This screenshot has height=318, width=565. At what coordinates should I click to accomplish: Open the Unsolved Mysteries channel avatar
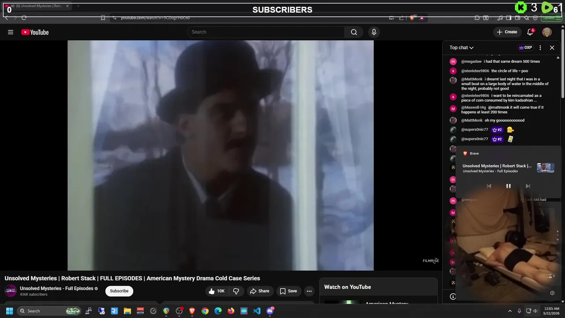11,291
